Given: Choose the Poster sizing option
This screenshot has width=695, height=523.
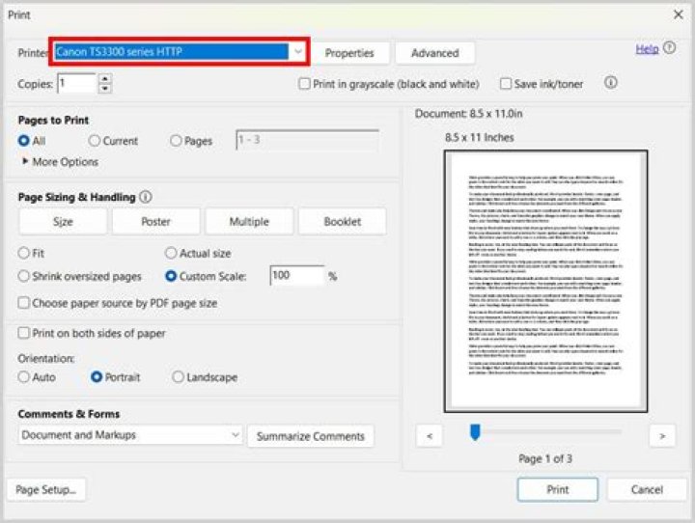Looking at the screenshot, I should 156,222.
